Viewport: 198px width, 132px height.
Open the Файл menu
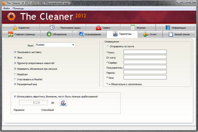pyautogui.click(x=7, y=8)
